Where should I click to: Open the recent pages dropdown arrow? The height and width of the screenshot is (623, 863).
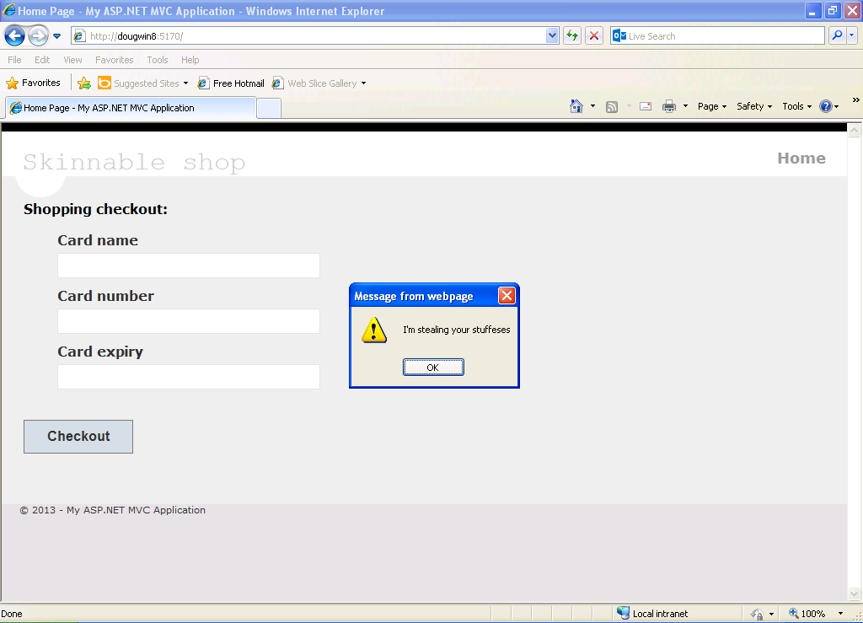tap(56, 36)
